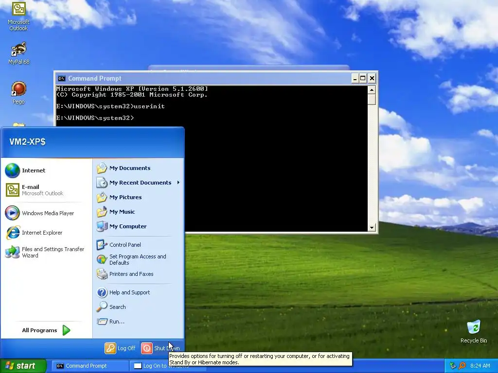Click Command Prompt scrollbar up arrow
The image size is (498, 373).
tap(372, 90)
